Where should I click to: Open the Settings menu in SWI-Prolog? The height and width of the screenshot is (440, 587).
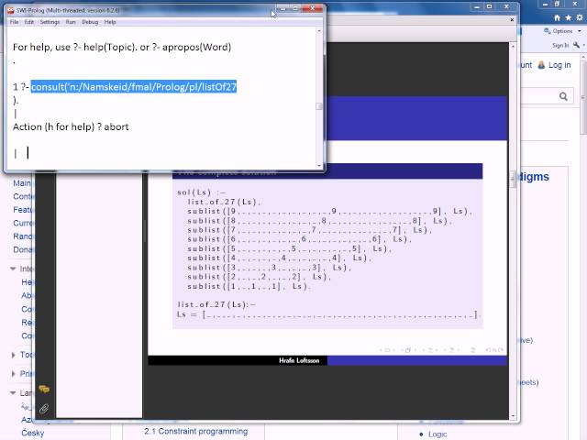click(x=50, y=22)
